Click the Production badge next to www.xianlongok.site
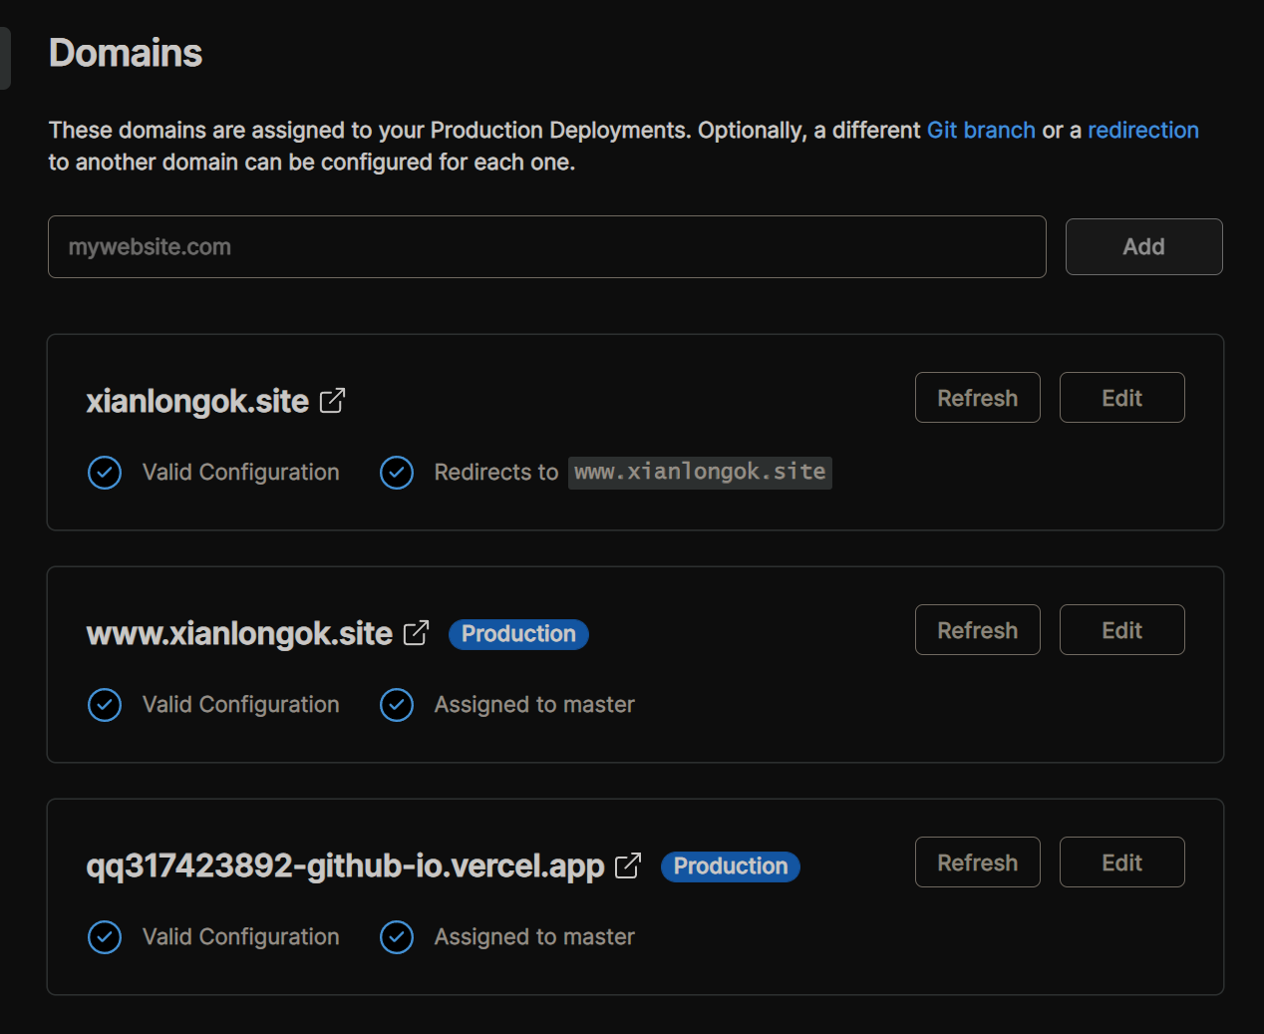Screen dimensions: 1264x1034 tap(518, 634)
